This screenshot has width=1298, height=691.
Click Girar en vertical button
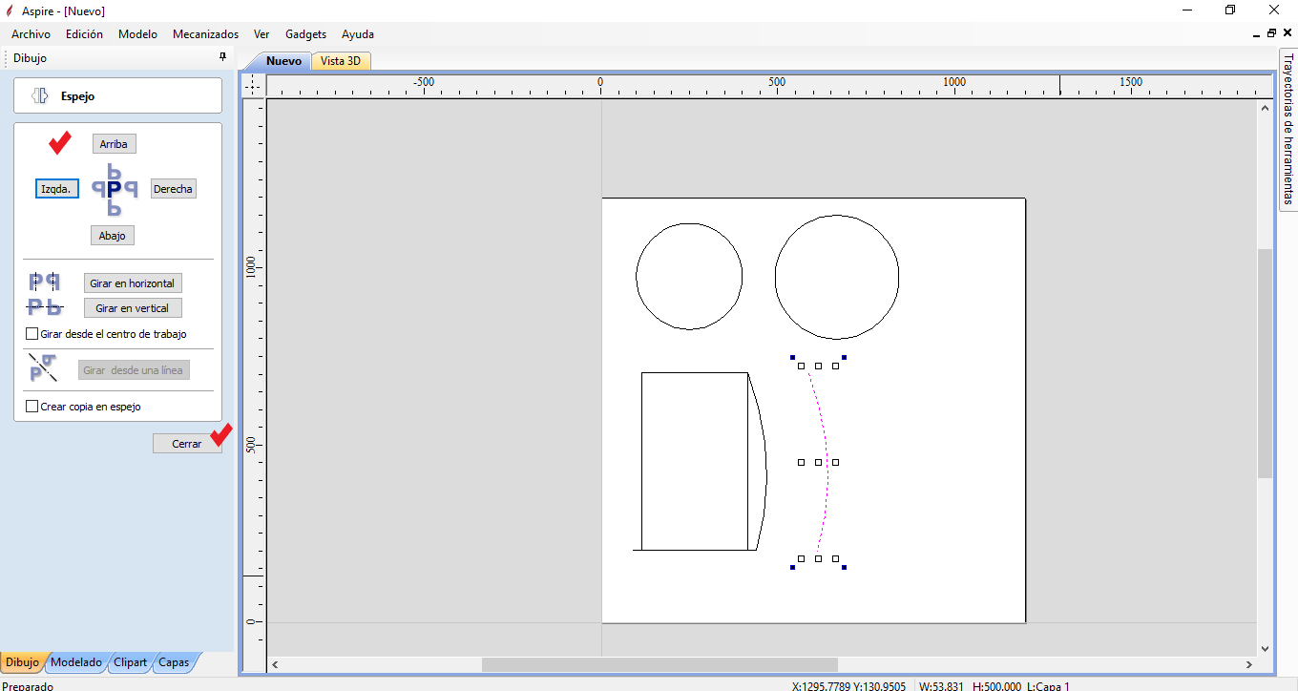click(x=133, y=308)
